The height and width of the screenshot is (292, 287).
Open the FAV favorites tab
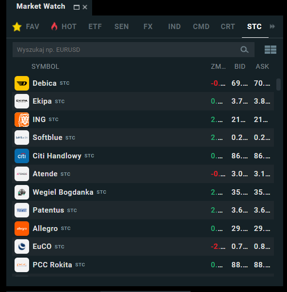click(26, 27)
